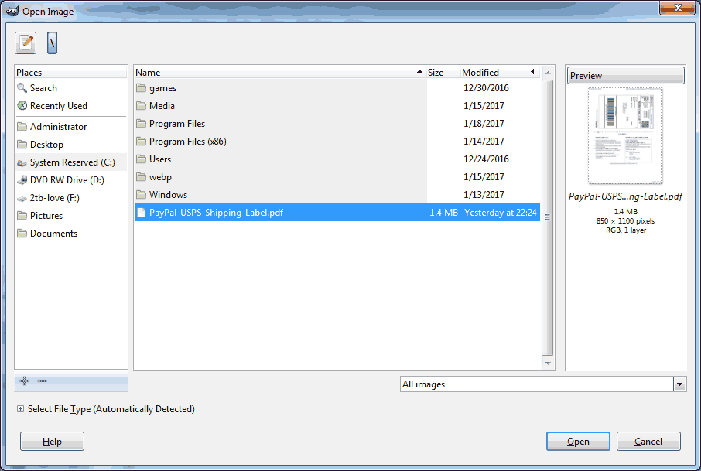
Task: Expand Select File Type options
Action: [x=21, y=409]
